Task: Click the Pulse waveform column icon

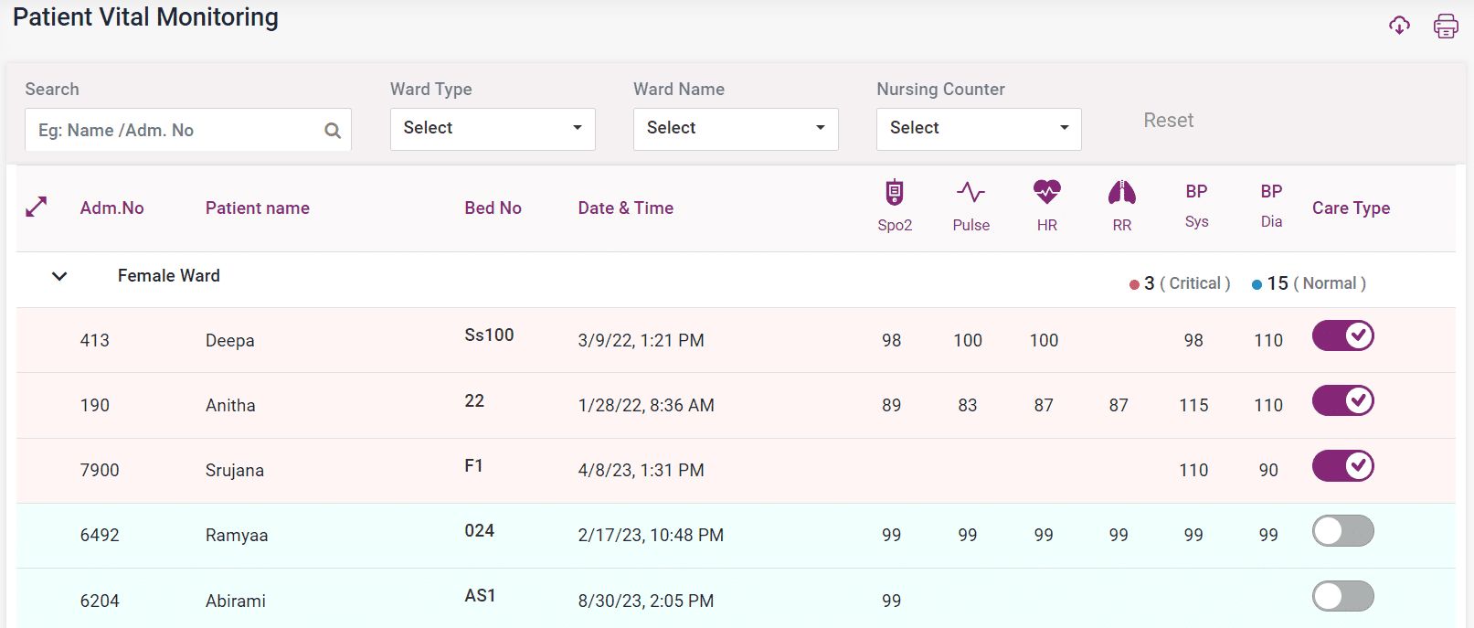Action: pos(970,192)
